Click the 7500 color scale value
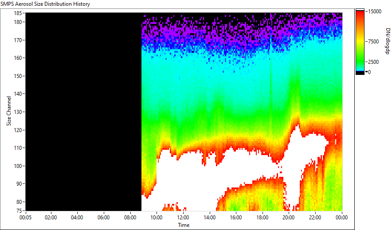This screenshot has width=392, height=230. click(373, 42)
